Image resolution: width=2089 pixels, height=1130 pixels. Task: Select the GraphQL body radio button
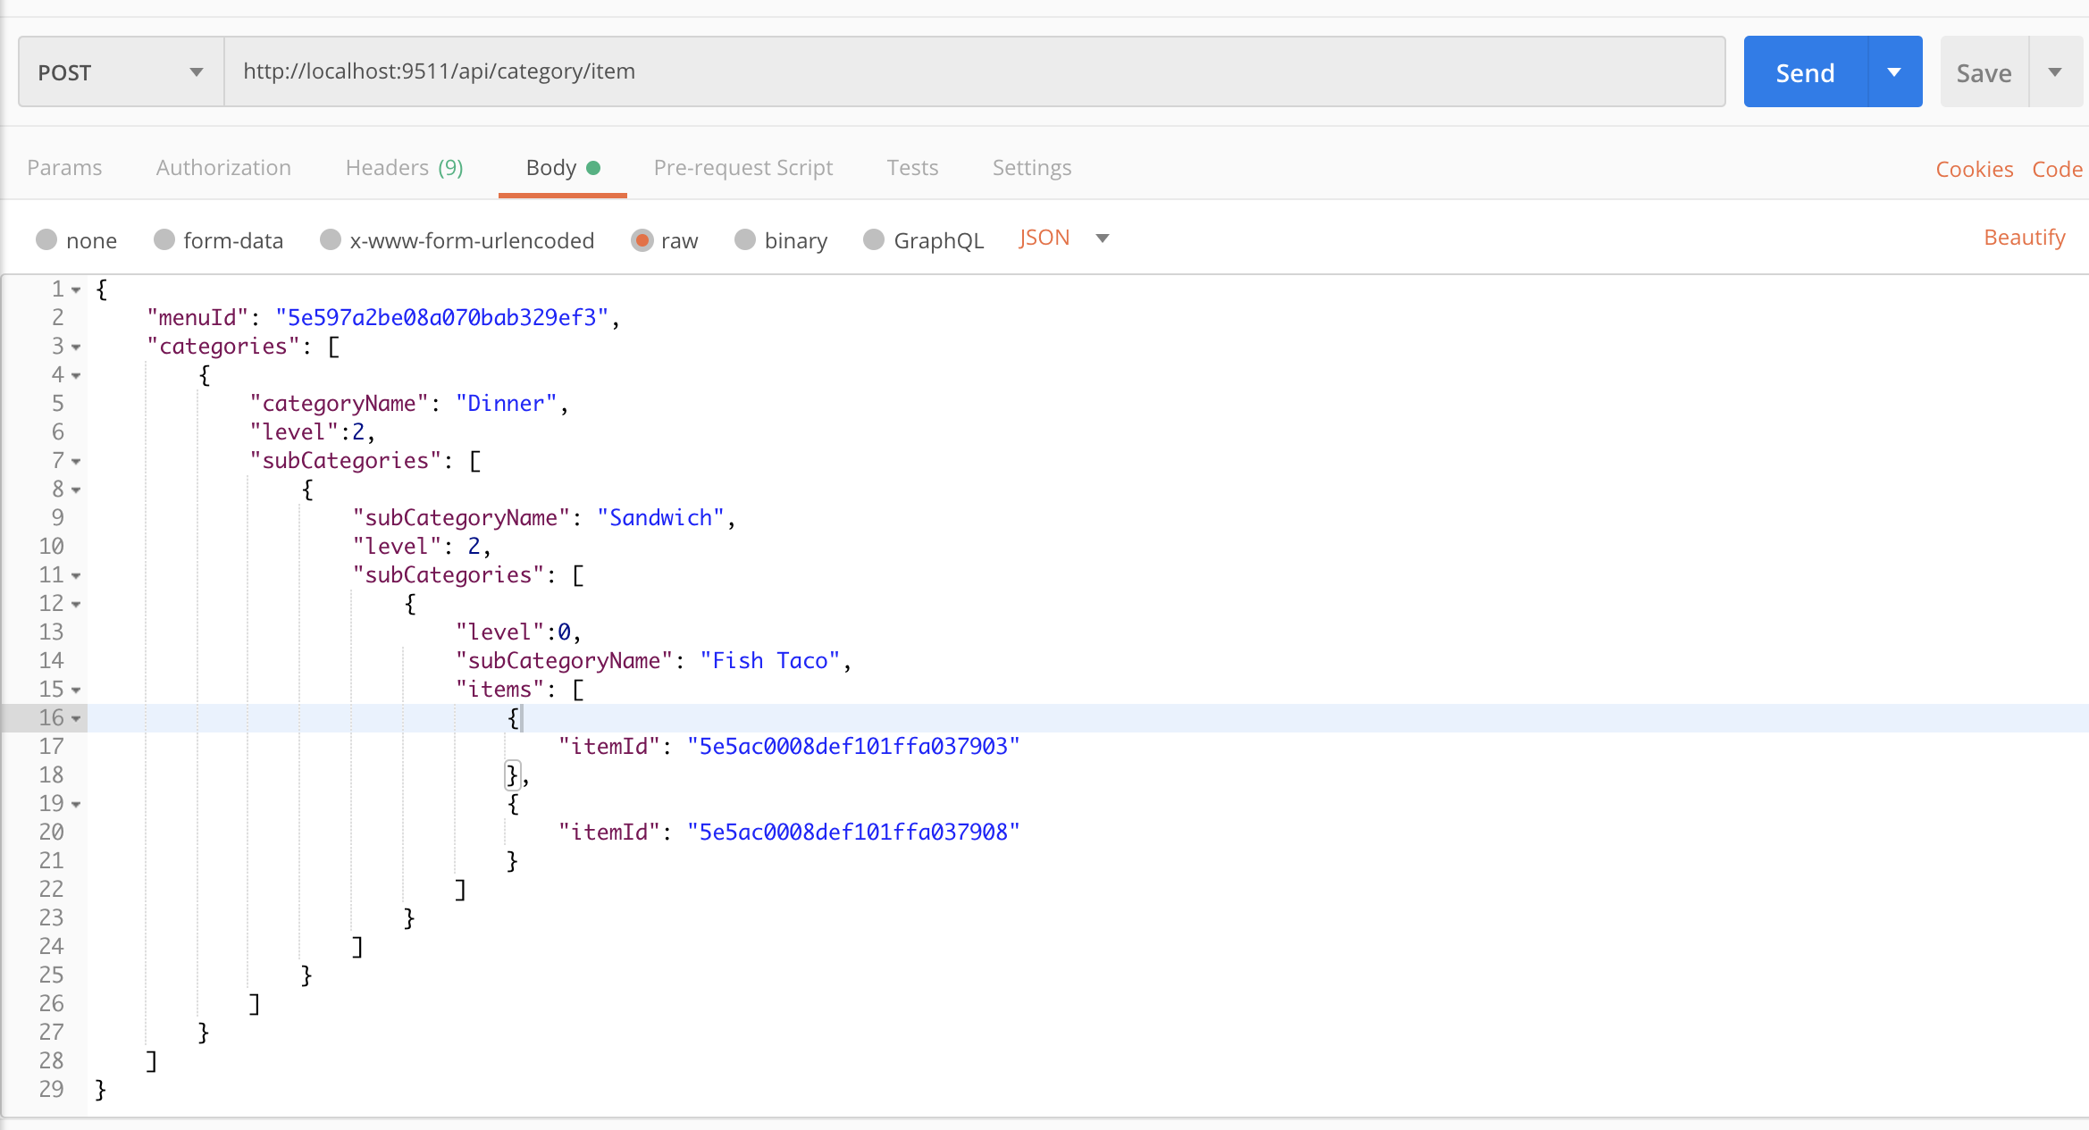pos(874,240)
